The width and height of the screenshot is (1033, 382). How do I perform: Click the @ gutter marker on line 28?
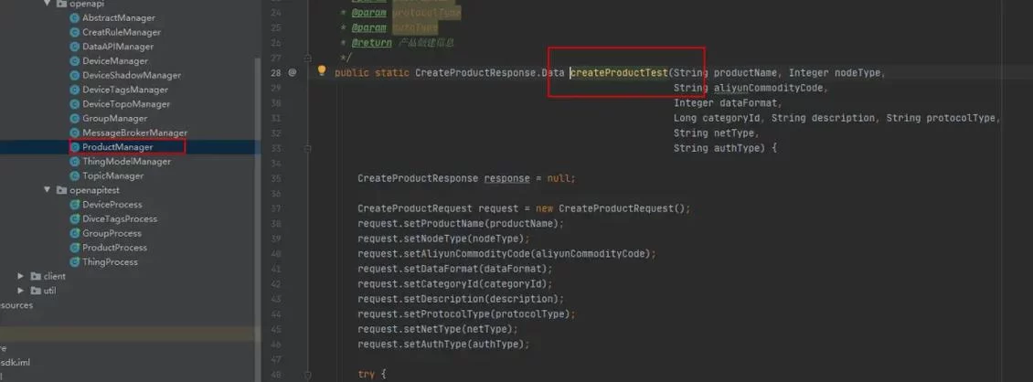click(x=293, y=72)
